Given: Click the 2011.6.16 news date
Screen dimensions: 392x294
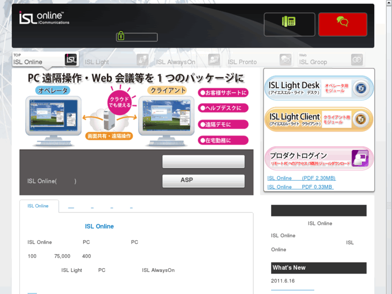Looking at the screenshot, I should [283, 281].
